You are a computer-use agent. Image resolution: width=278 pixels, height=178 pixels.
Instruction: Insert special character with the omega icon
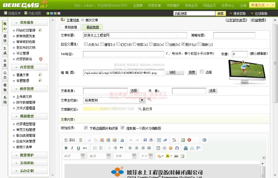coord(177,148)
